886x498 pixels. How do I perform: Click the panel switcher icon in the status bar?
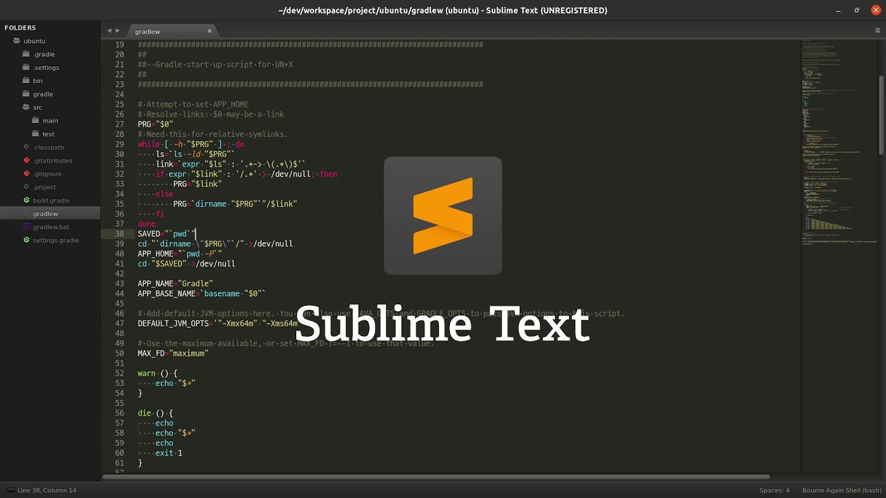click(10, 490)
